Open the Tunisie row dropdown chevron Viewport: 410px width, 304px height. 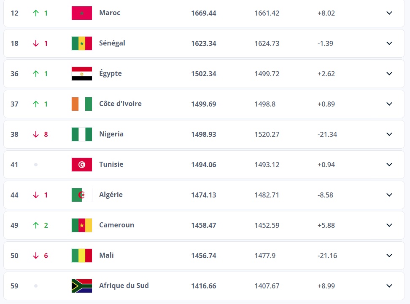click(389, 165)
